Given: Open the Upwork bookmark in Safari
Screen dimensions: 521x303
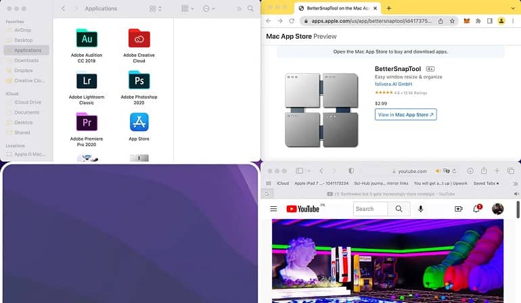Looking at the screenshot, I should pos(440,183).
